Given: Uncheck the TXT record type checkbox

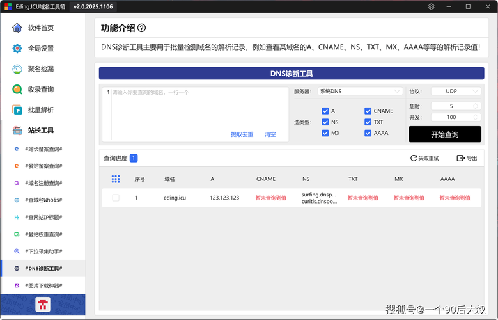Looking at the screenshot, I should coord(368,122).
